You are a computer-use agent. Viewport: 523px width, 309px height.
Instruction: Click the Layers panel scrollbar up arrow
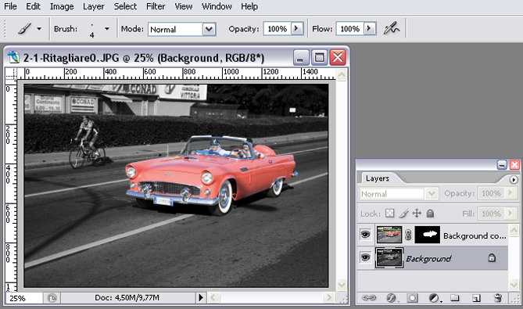coord(514,230)
